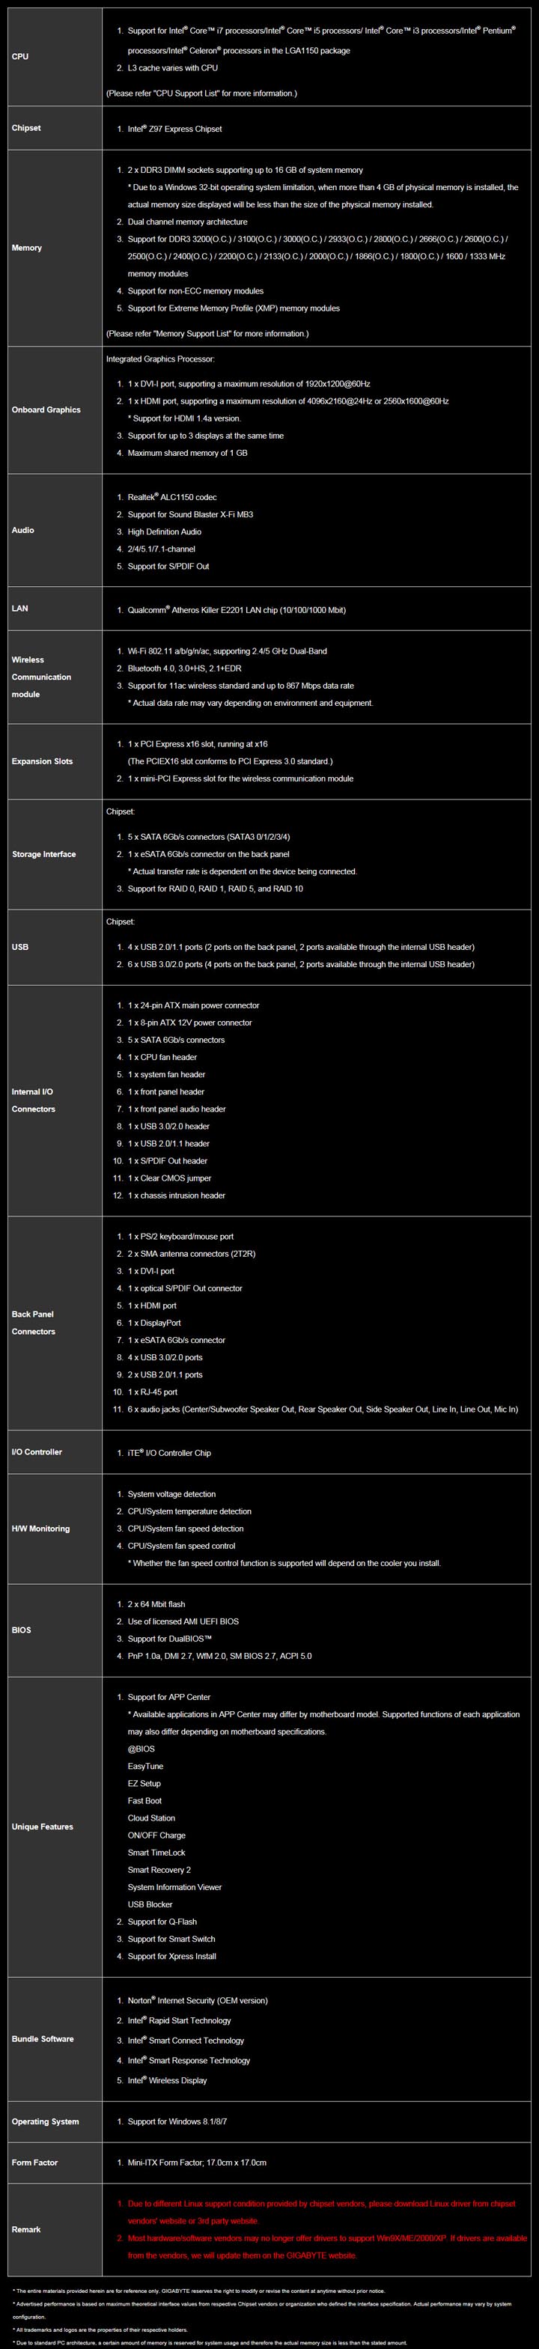Click the USB row header

click(20, 948)
